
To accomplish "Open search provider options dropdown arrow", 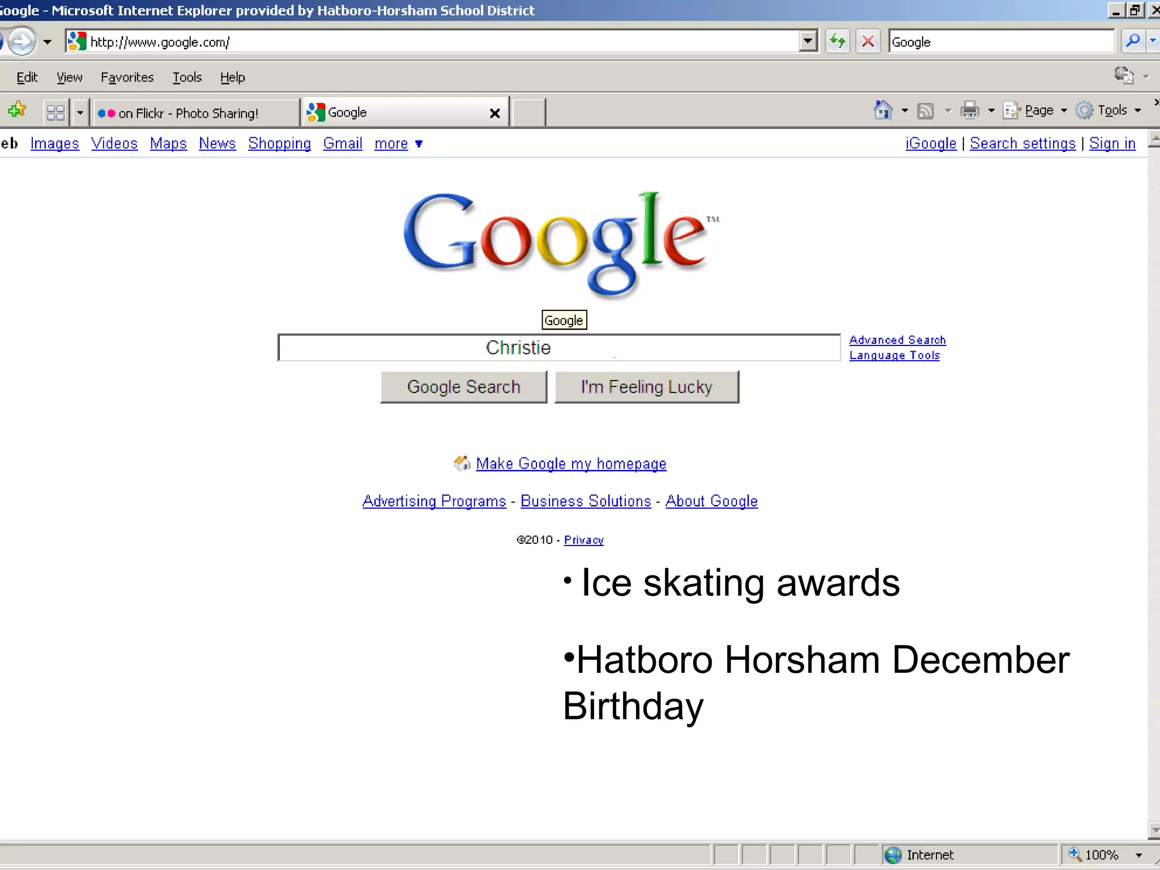I will 1153,41.
